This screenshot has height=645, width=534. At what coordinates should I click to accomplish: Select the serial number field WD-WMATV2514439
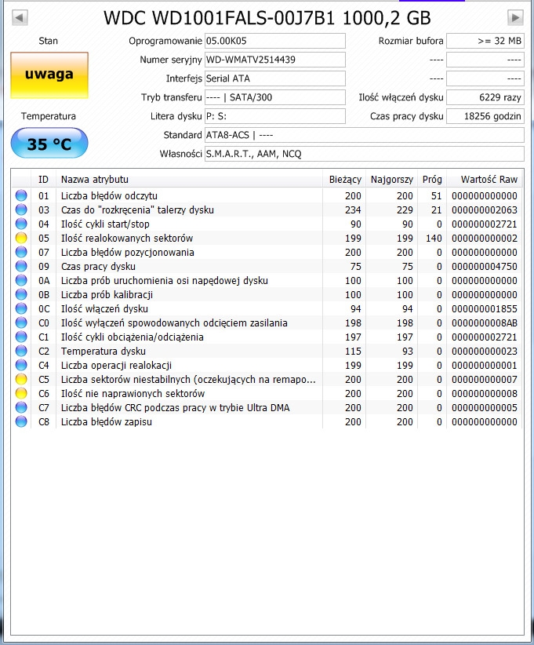pyautogui.click(x=275, y=60)
